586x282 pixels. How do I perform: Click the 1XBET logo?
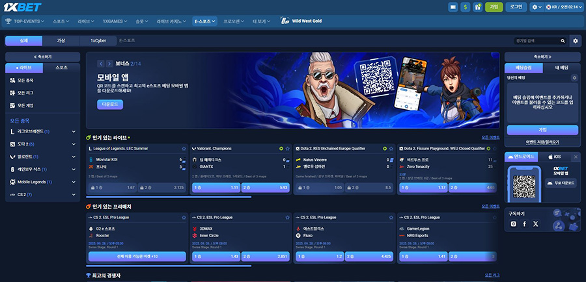[22, 7]
